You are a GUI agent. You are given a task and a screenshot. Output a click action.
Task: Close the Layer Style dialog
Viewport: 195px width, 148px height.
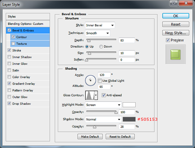(x=186, y=3)
